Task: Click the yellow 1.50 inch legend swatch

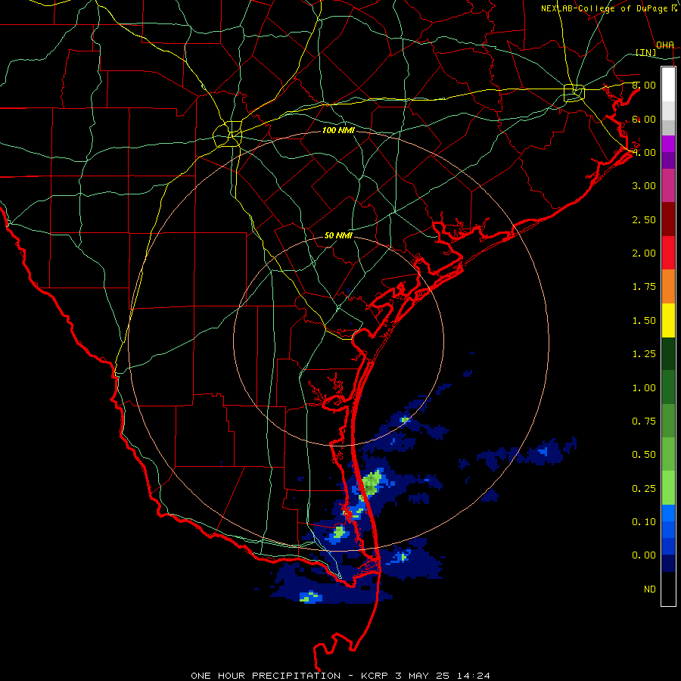Action: [x=668, y=321]
